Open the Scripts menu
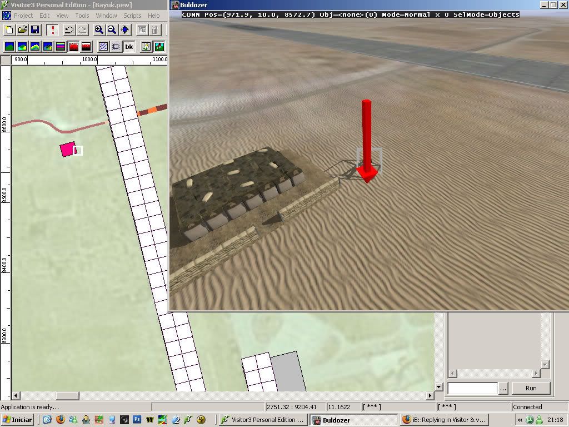The image size is (569, 427). [x=132, y=16]
